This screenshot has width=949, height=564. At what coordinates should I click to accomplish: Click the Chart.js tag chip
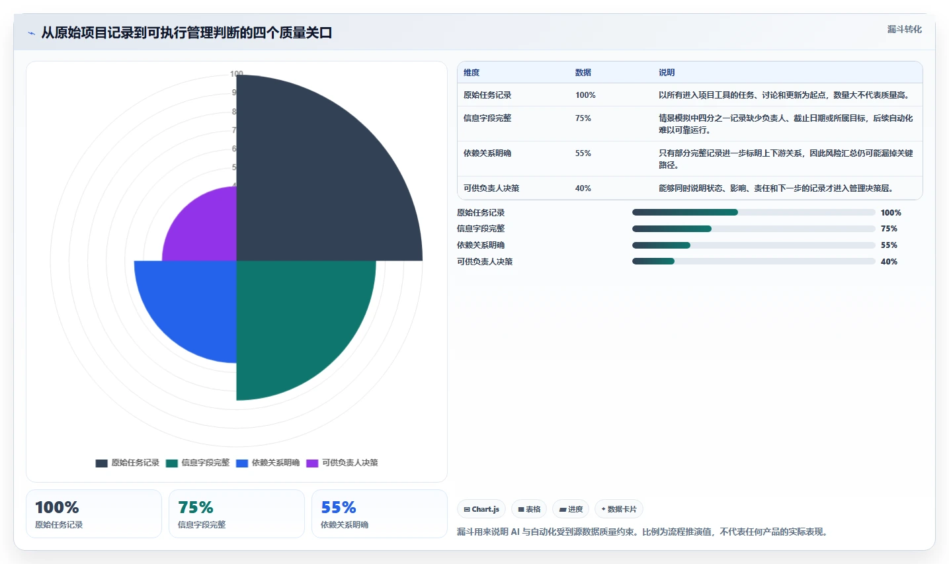pos(481,509)
